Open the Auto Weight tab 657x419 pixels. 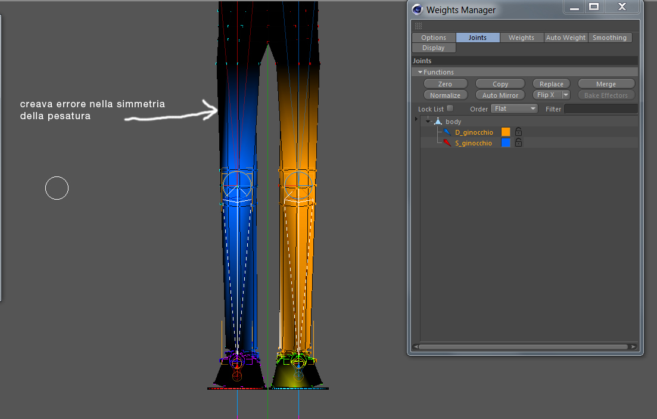pyautogui.click(x=565, y=38)
